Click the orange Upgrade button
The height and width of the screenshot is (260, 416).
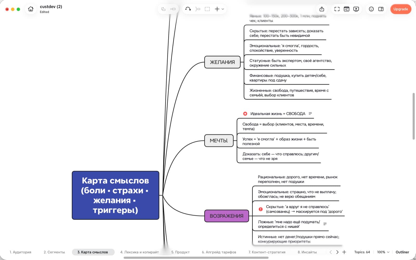(x=401, y=9)
